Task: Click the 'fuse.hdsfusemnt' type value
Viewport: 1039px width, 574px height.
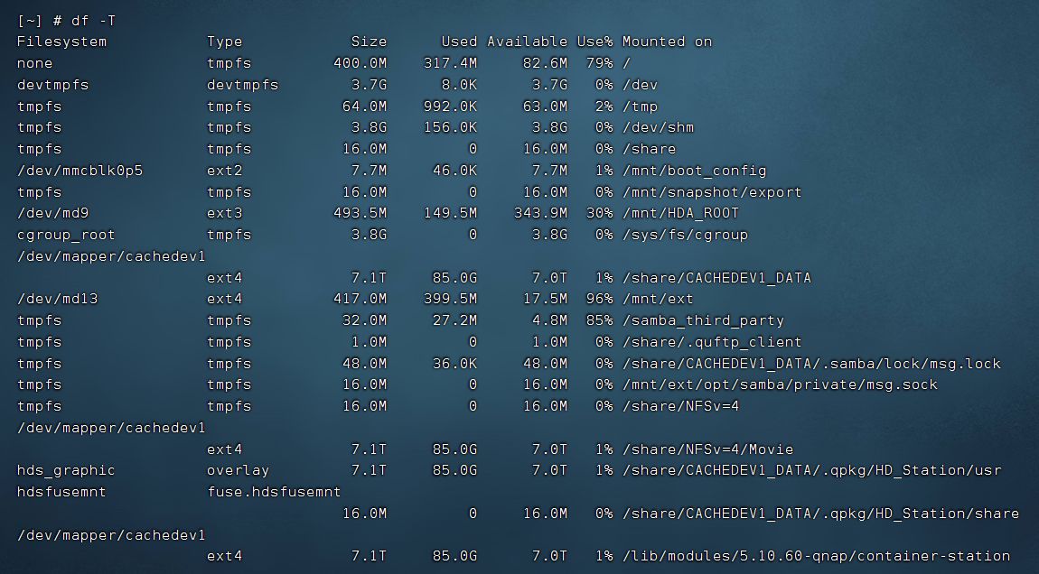Action: click(x=274, y=492)
